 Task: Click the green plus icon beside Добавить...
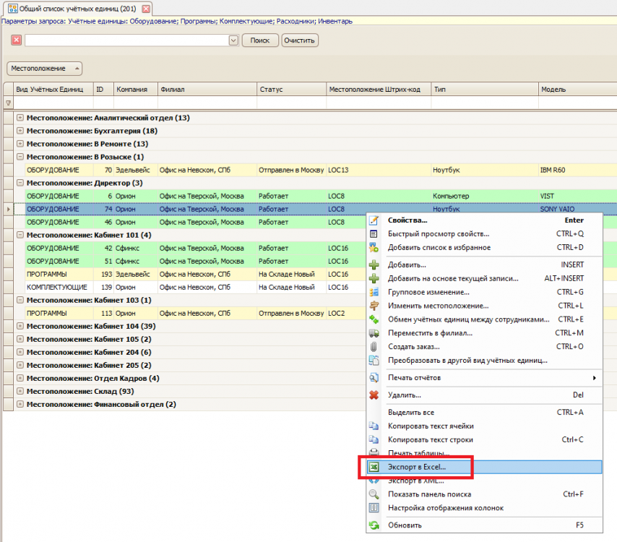click(374, 265)
